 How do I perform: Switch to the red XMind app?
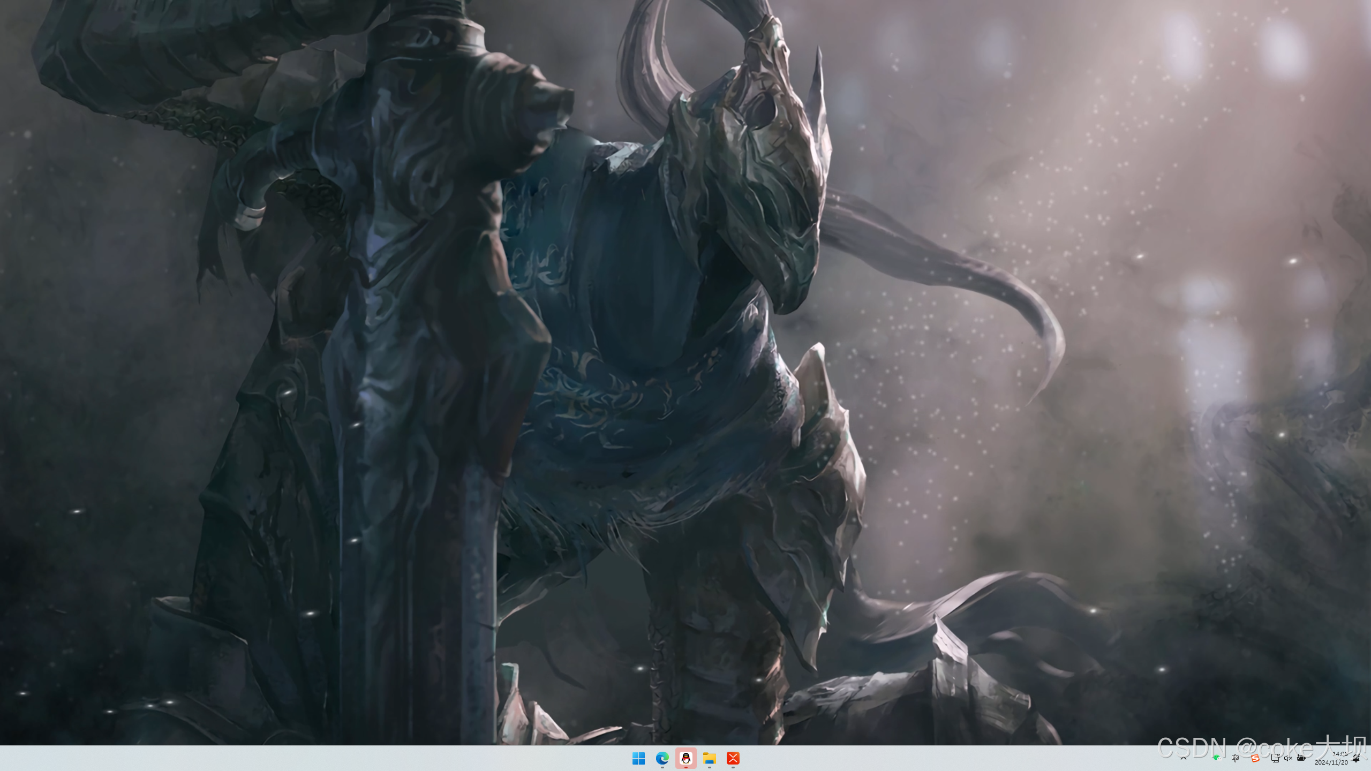point(733,758)
